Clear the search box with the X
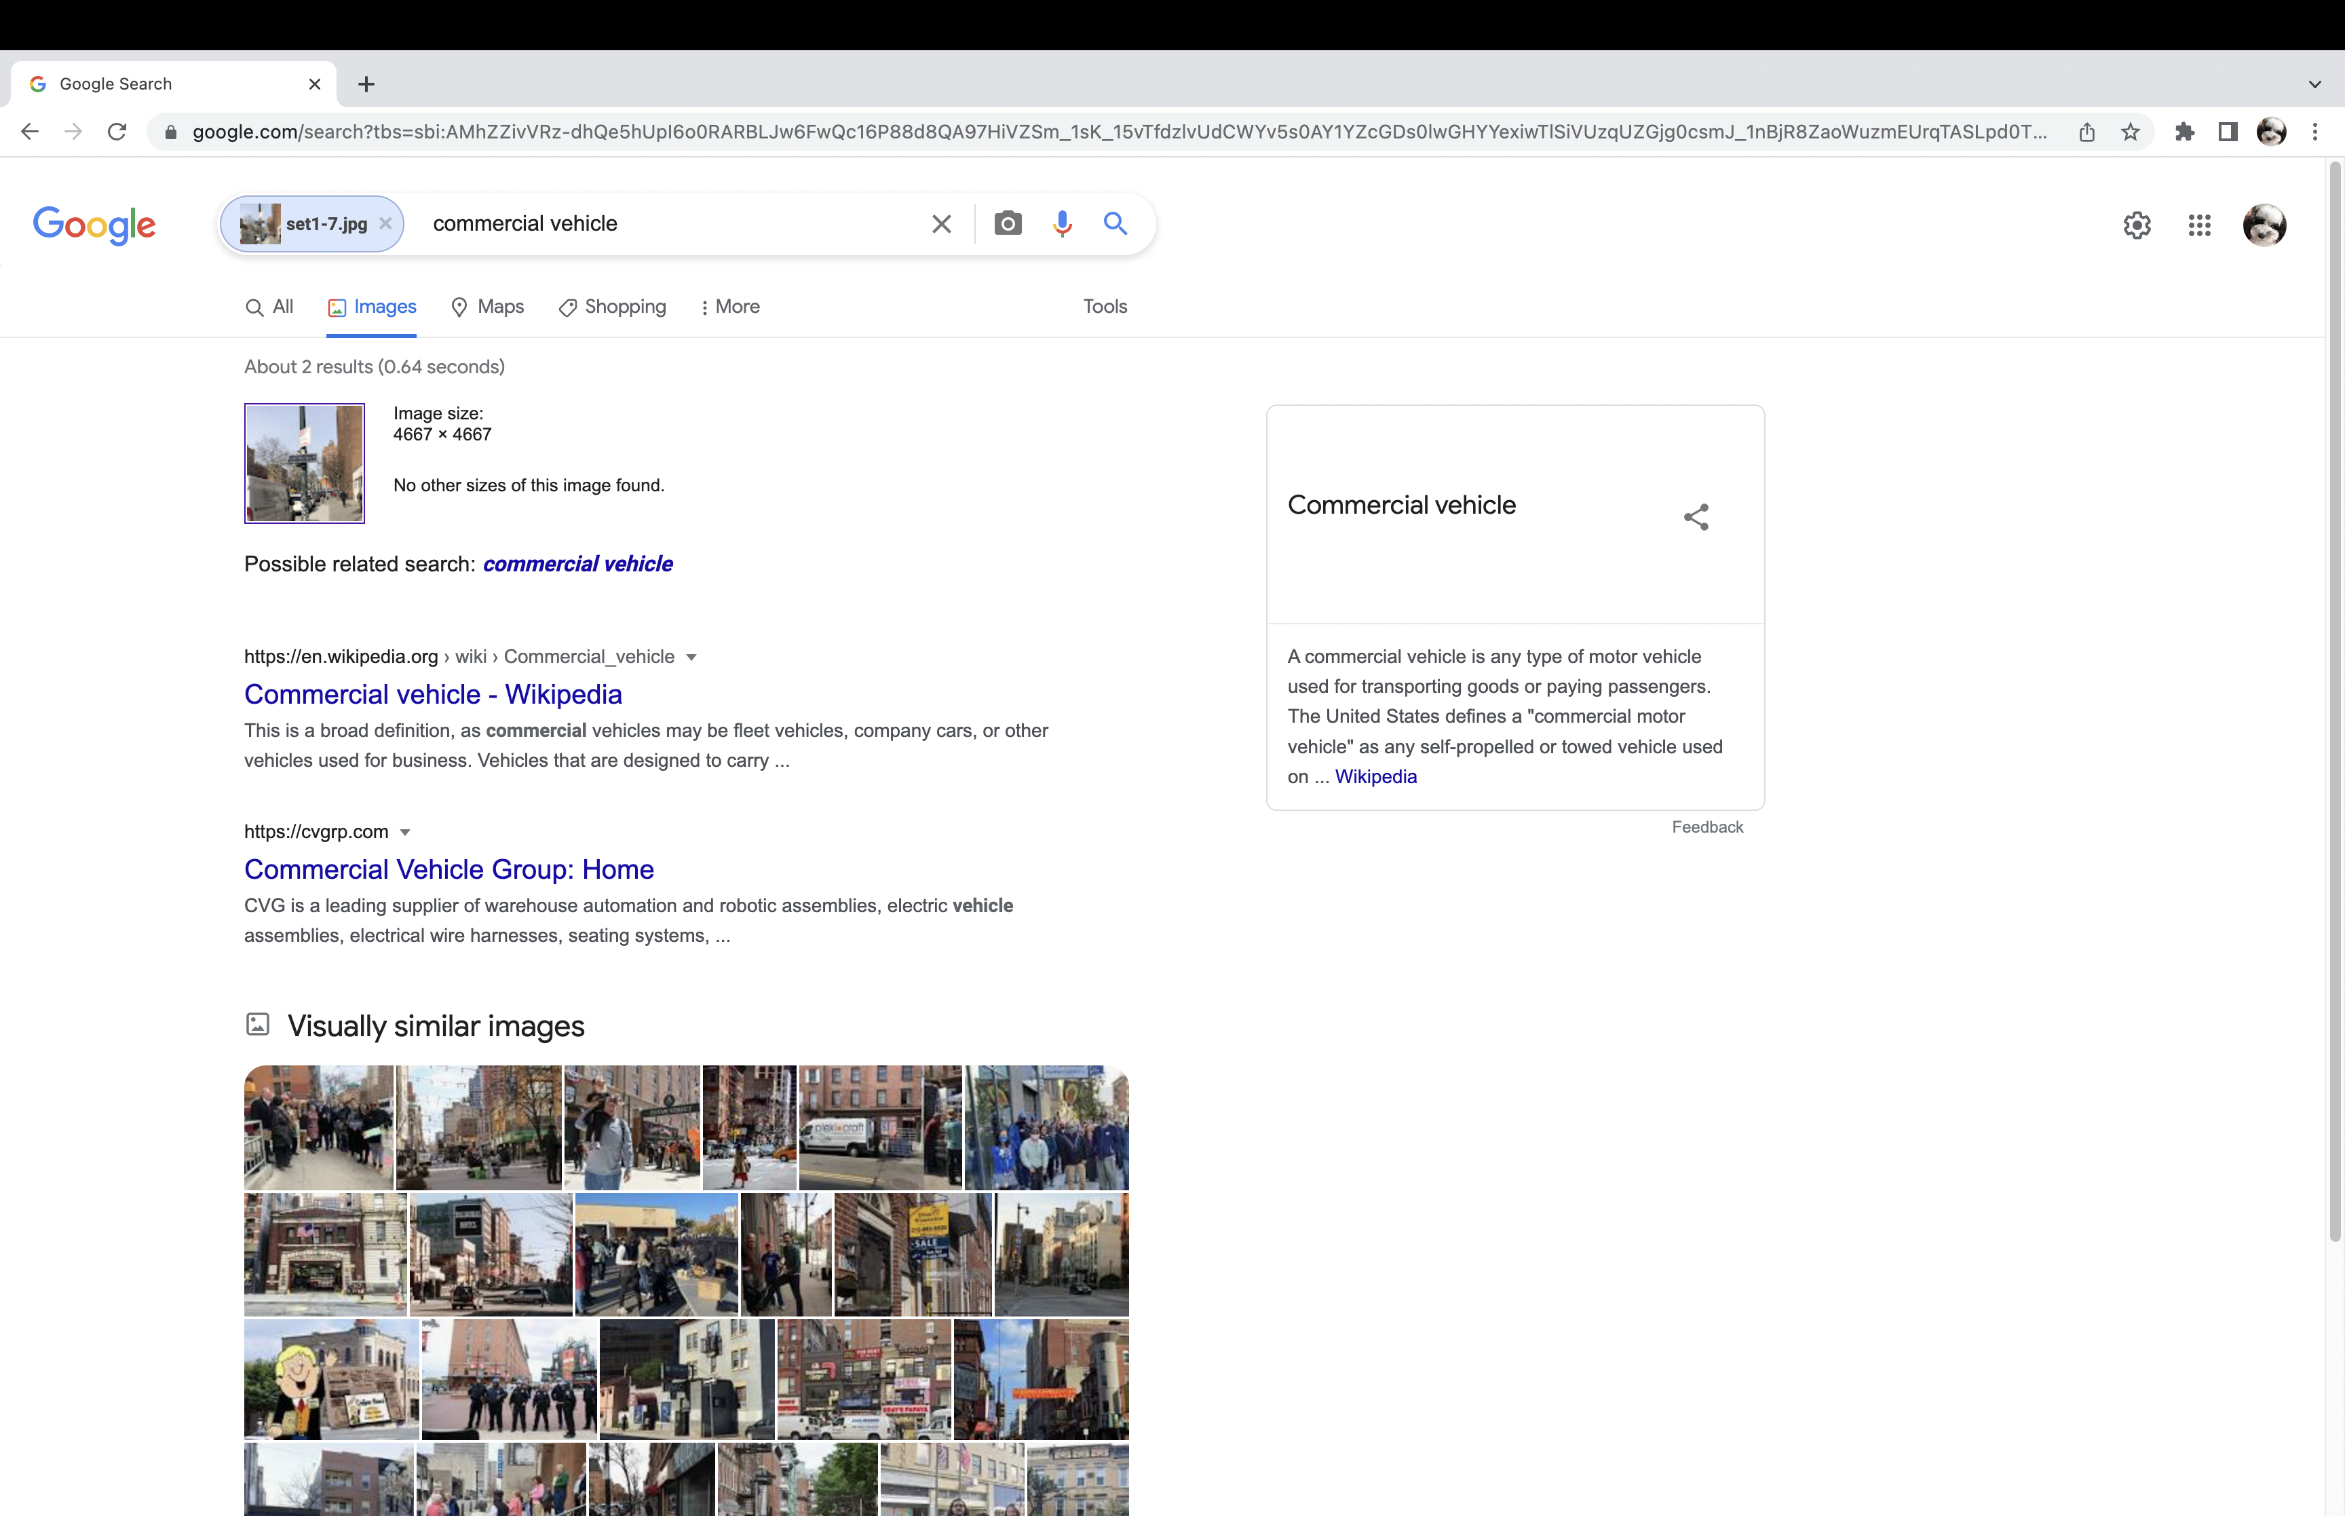 [x=940, y=223]
